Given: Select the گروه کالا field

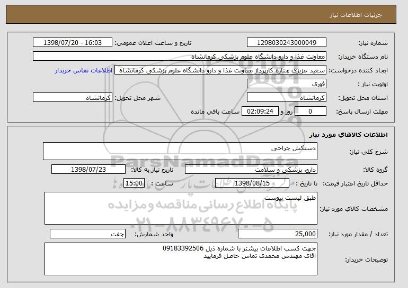Looking at the screenshot, I should click(x=251, y=170).
